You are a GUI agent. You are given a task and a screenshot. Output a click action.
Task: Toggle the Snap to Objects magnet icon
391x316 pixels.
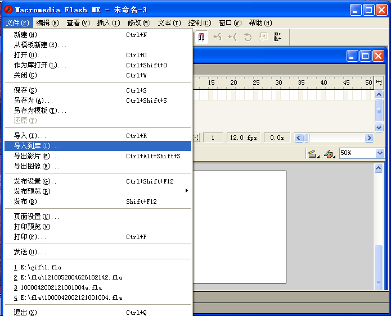coord(201,37)
